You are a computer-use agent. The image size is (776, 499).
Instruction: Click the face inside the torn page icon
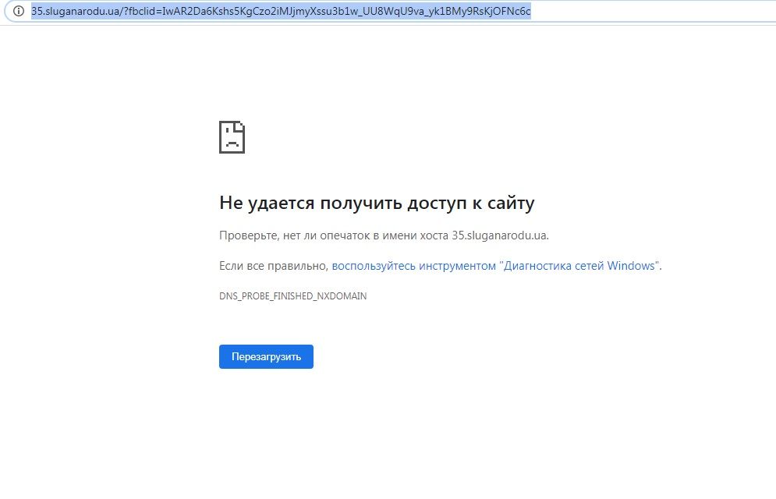tap(231, 140)
